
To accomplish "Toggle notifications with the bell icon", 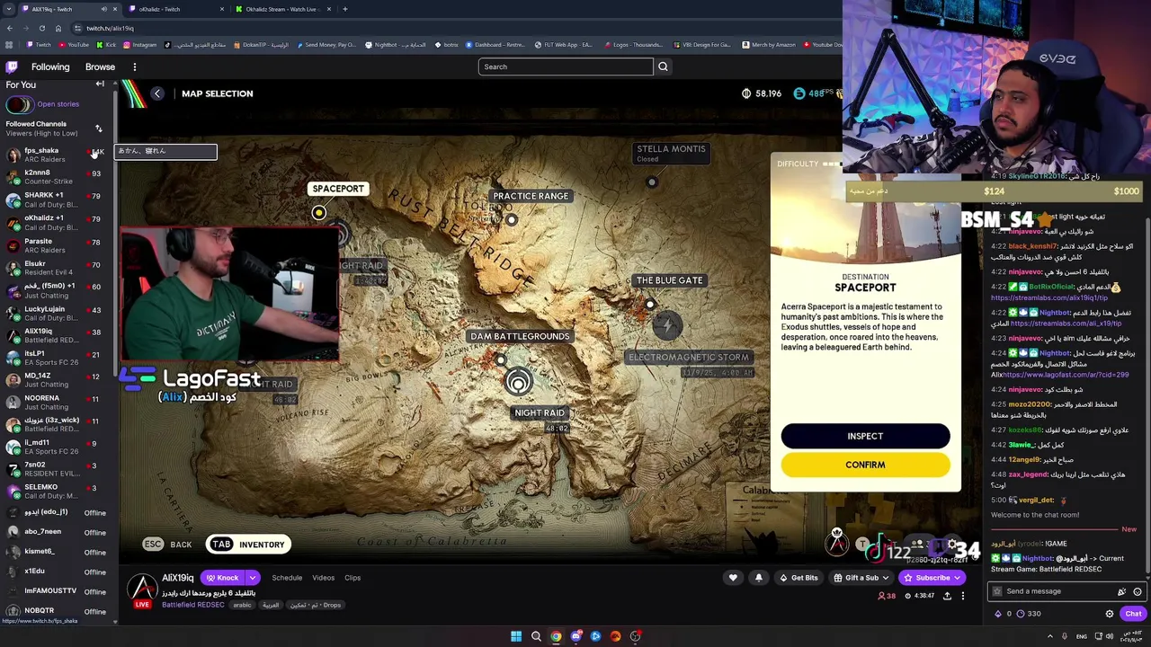I will pyautogui.click(x=758, y=578).
